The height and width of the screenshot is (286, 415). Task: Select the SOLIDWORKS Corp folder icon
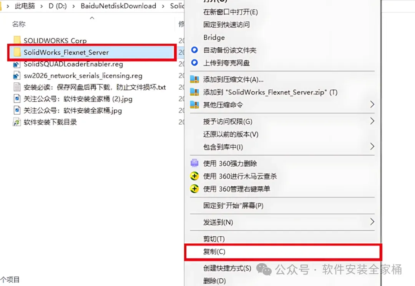coord(17,40)
